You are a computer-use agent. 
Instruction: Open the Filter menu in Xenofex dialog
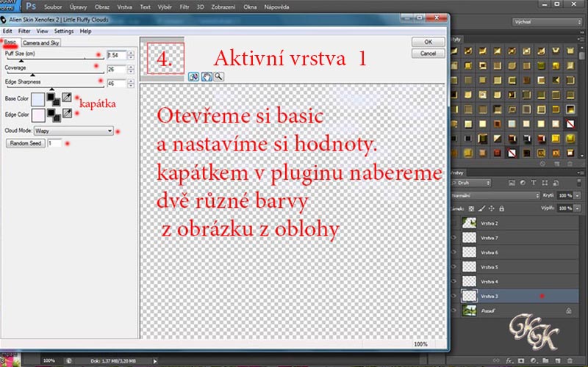click(x=24, y=31)
